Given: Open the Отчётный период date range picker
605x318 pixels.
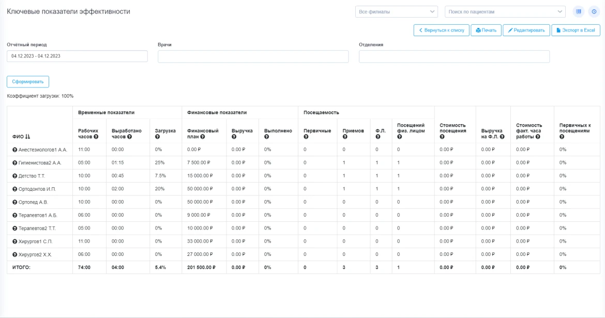Looking at the screenshot, I should (x=77, y=56).
